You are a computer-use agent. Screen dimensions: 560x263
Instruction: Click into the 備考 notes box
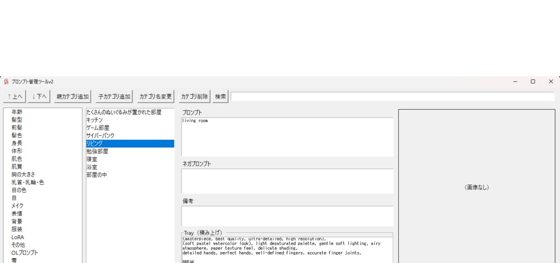coord(287,216)
